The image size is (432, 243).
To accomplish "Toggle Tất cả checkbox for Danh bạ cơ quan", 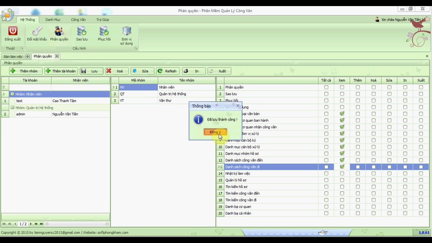I will (326, 207).
